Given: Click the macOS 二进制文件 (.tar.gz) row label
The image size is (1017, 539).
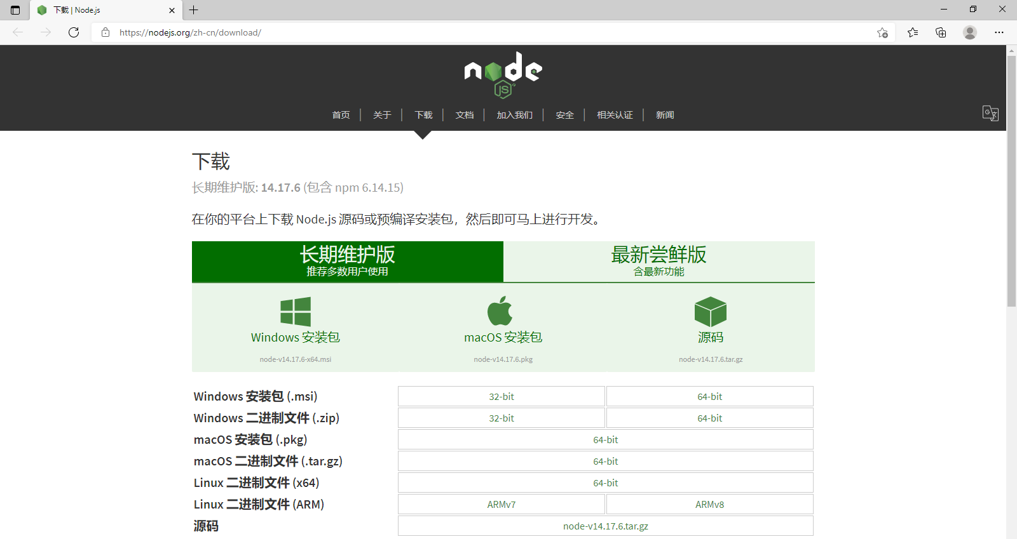Looking at the screenshot, I should [268, 461].
